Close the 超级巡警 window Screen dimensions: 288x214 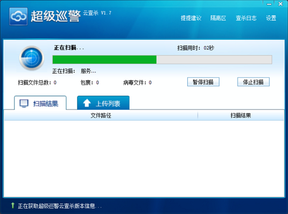pos(280,4)
